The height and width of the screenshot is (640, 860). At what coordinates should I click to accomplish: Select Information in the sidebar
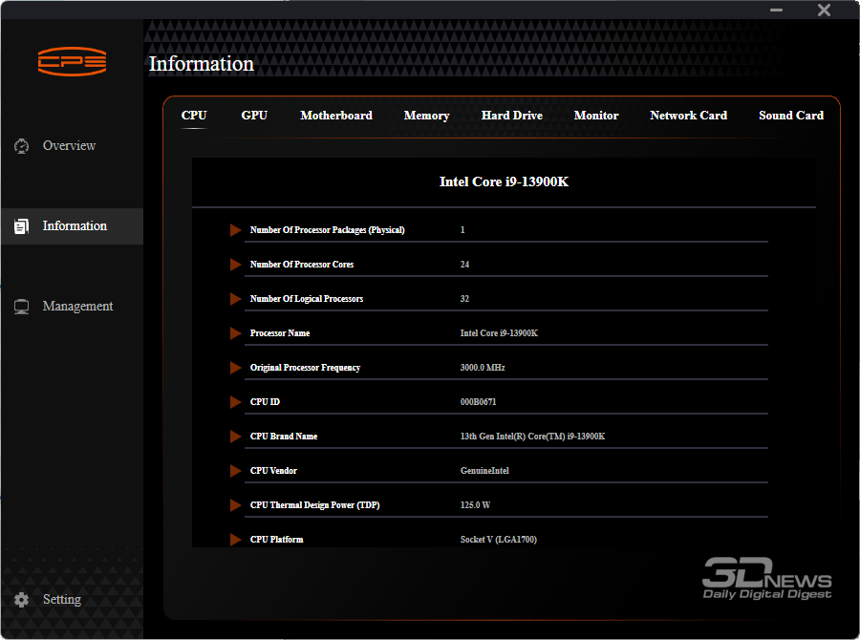pos(72,226)
